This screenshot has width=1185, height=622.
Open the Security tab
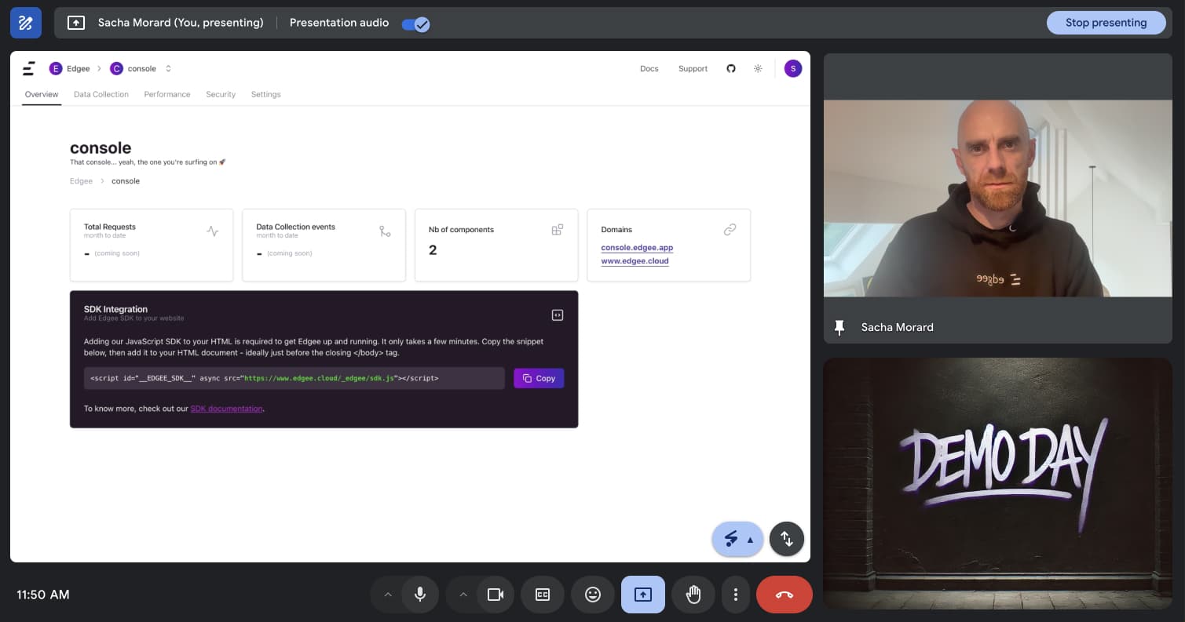[x=221, y=94]
